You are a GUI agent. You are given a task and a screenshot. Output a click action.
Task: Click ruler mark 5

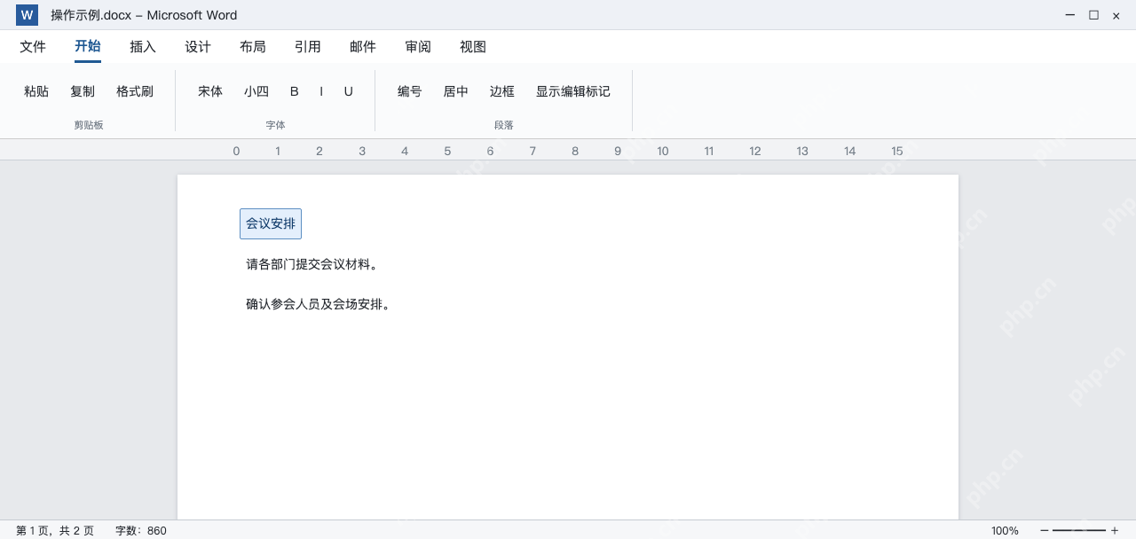click(x=447, y=151)
